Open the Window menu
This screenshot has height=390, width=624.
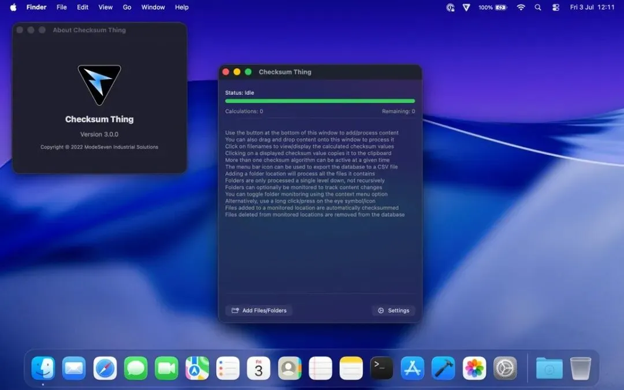pyautogui.click(x=153, y=7)
